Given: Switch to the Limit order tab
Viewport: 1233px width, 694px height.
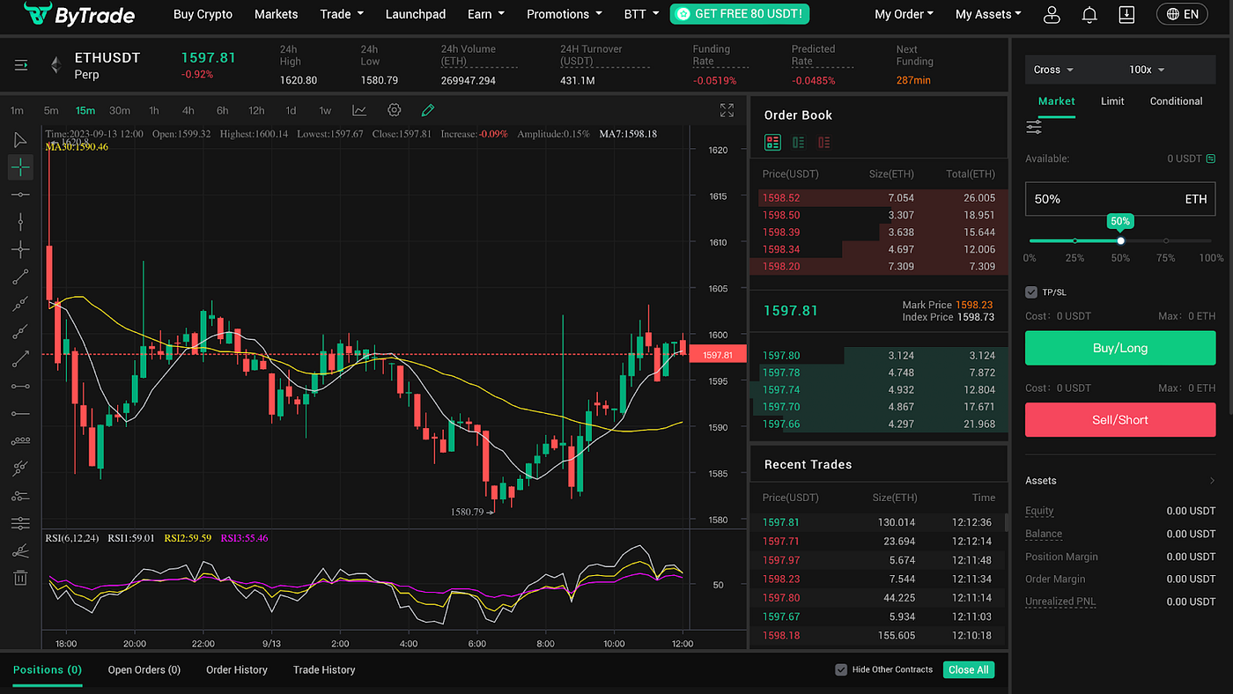Looking at the screenshot, I should pos(1111,101).
